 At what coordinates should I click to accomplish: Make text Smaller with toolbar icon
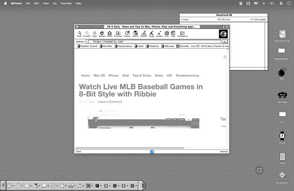point(159,34)
